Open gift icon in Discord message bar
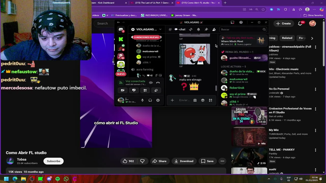This screenshot has height=183, width=326. click(195, 100)
